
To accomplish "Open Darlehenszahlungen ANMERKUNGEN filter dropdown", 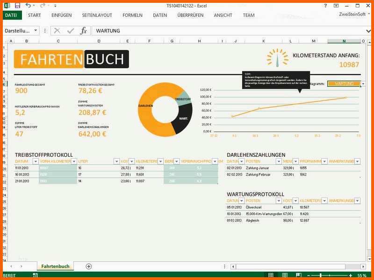I will [357, 161].
